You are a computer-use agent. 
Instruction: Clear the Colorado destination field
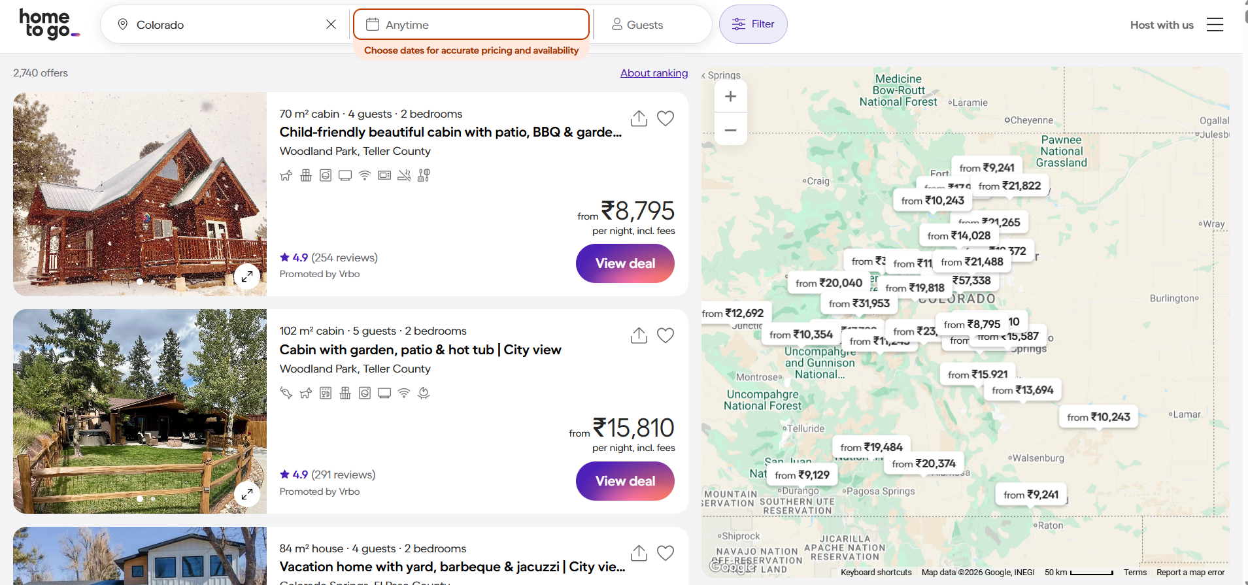point(331,24)
